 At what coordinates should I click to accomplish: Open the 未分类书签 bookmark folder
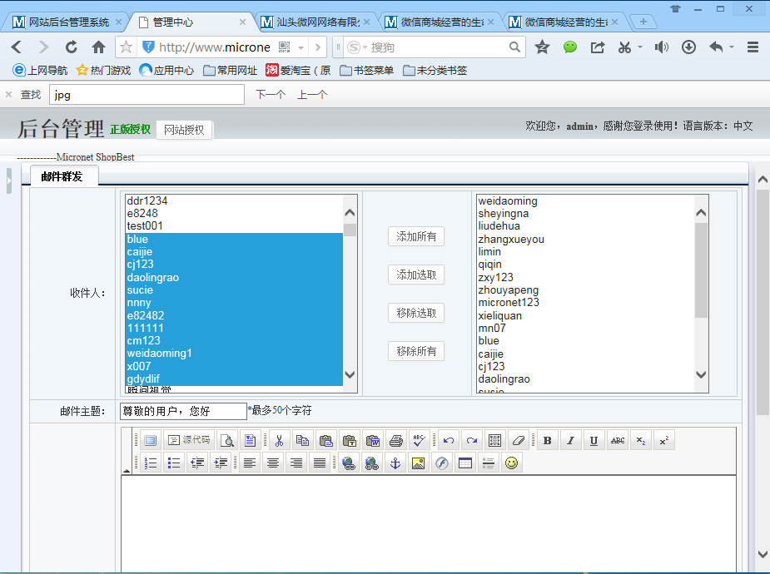(x=435, y=70)
